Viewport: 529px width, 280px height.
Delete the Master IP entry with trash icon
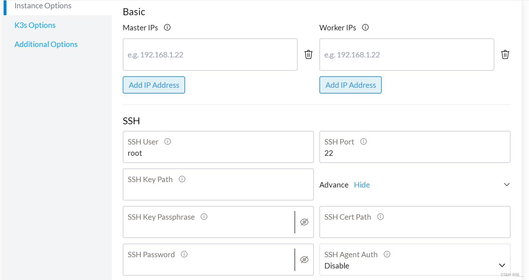[x=309, y=55]
